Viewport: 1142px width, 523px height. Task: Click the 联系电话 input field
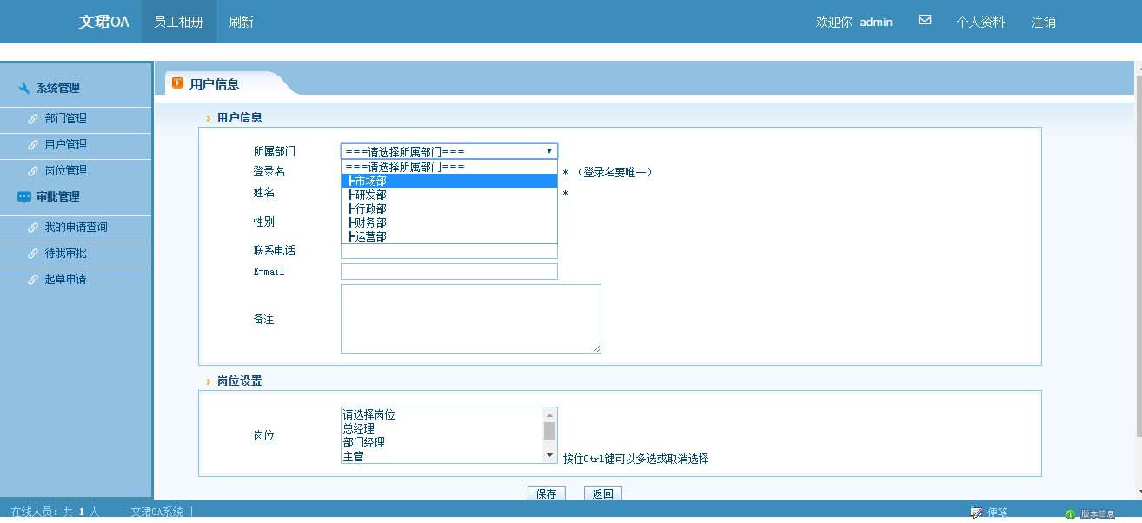click(449, 251)
